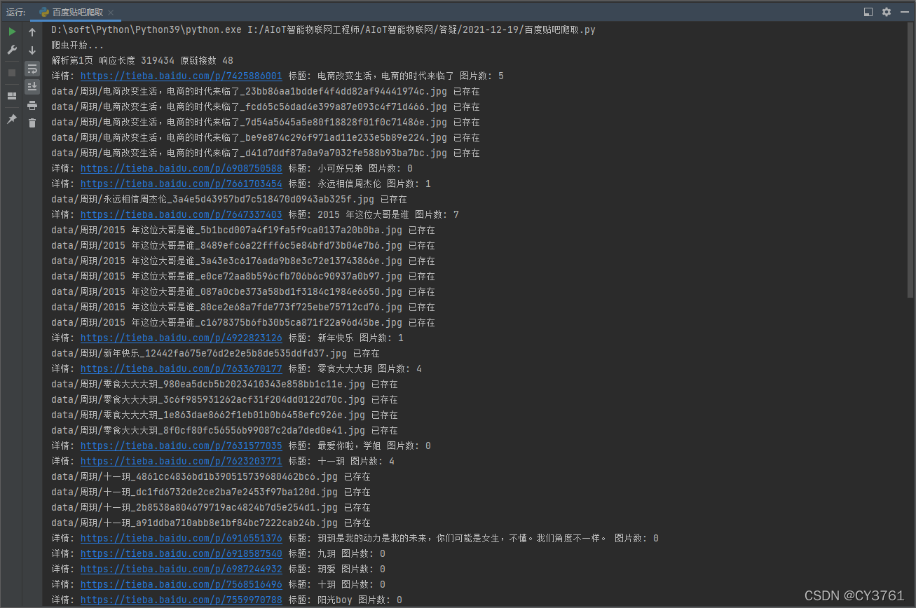Open link tieba.baidu.com/p/7623203771

click(182, 461)
